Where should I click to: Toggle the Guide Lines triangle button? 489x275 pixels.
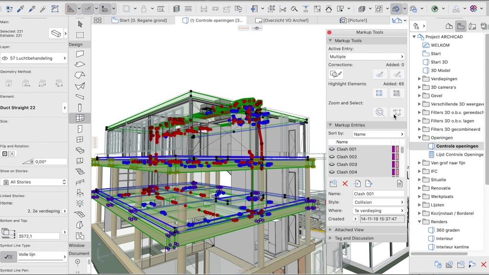pos(71,9)
